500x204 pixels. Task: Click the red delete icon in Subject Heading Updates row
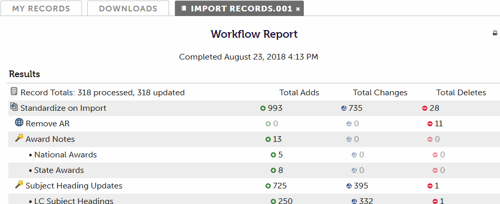[429, 186]
